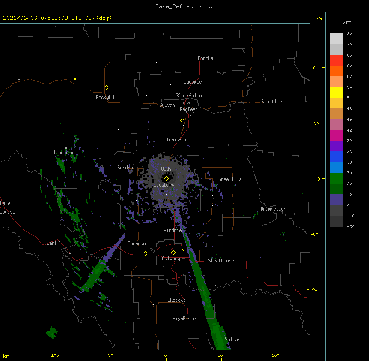Select the Okotoks label
Image resolution: width=369 pixels, height=361 pixels.
coord(176,300)
